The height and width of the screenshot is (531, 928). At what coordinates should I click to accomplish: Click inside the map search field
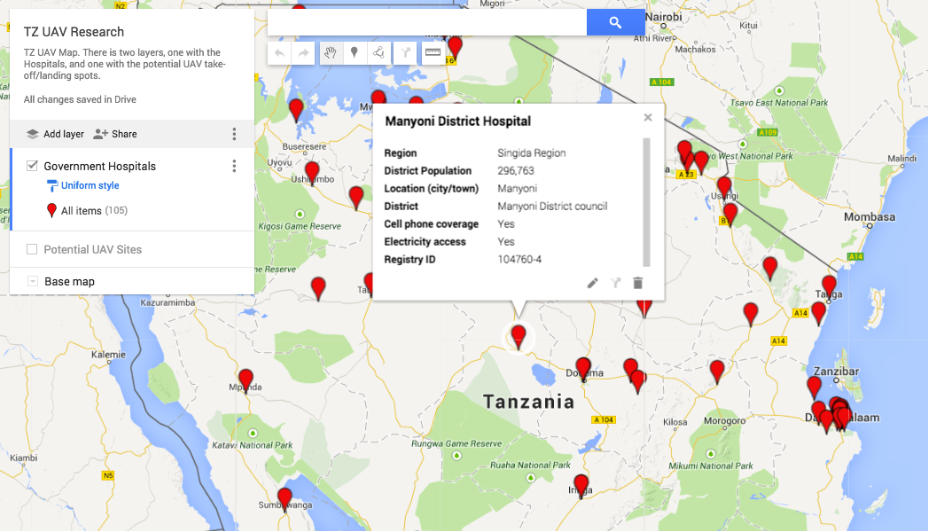point(426,23)
